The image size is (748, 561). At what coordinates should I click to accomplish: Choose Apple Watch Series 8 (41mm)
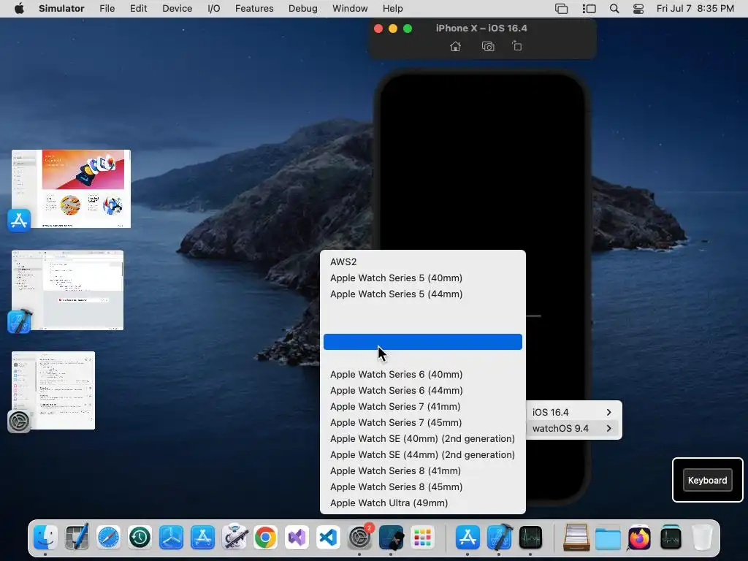[x=423, y=471]
